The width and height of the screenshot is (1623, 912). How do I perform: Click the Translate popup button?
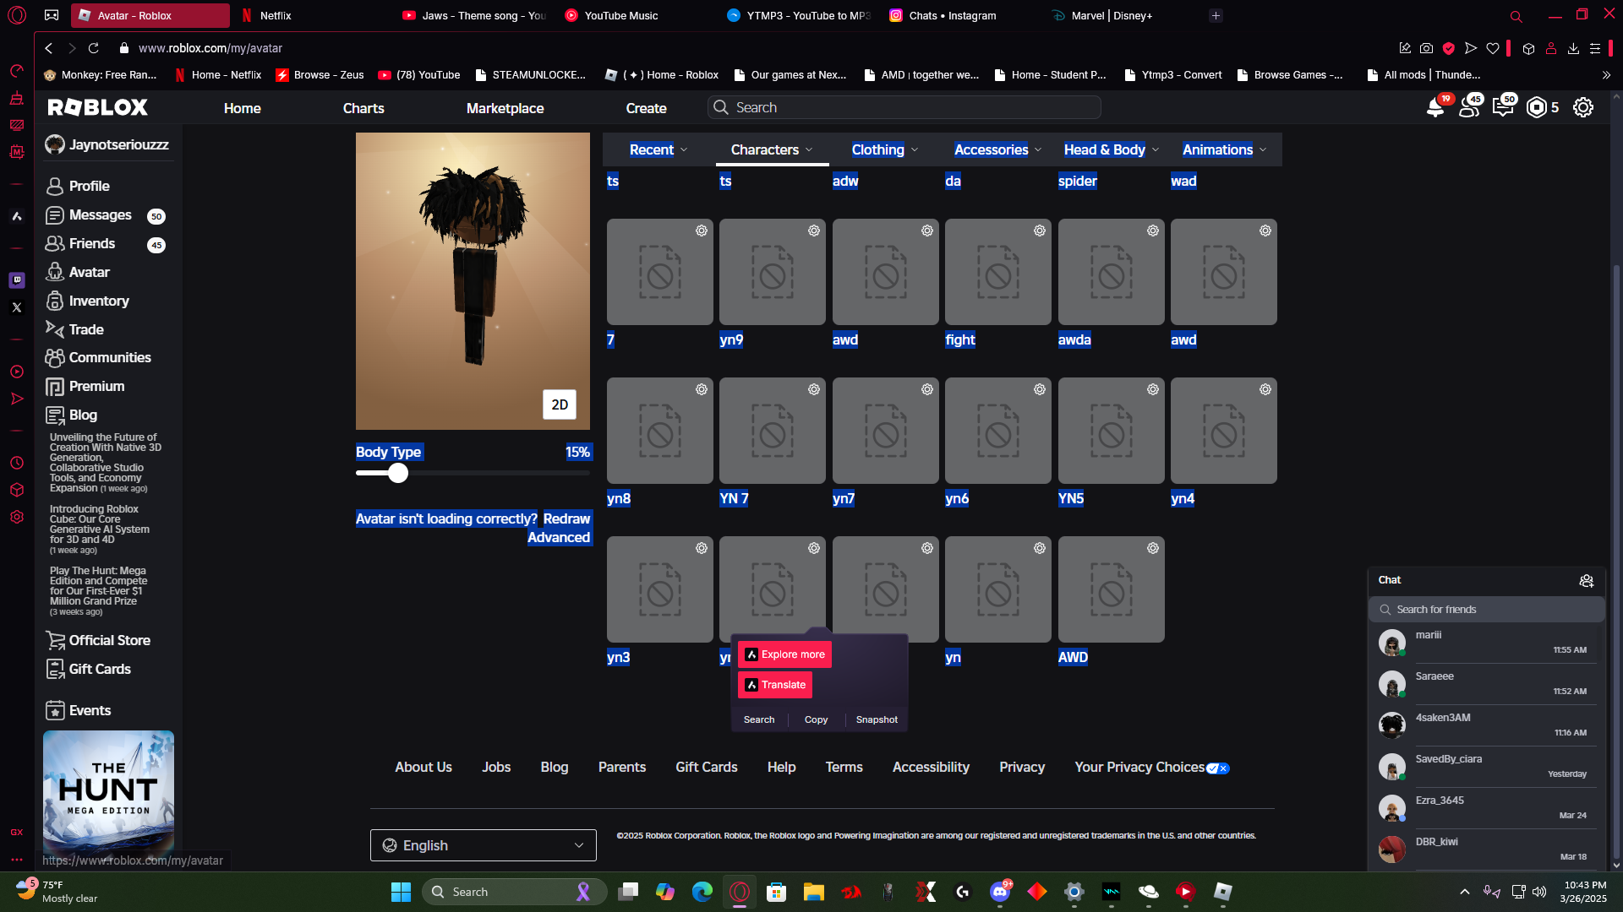775,685
